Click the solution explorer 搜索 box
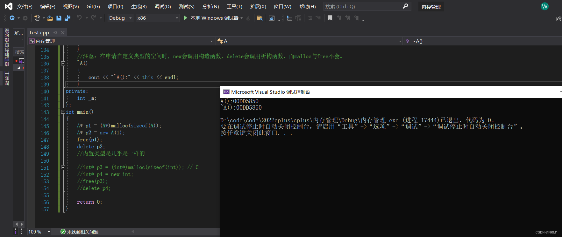 coord(19,52)
